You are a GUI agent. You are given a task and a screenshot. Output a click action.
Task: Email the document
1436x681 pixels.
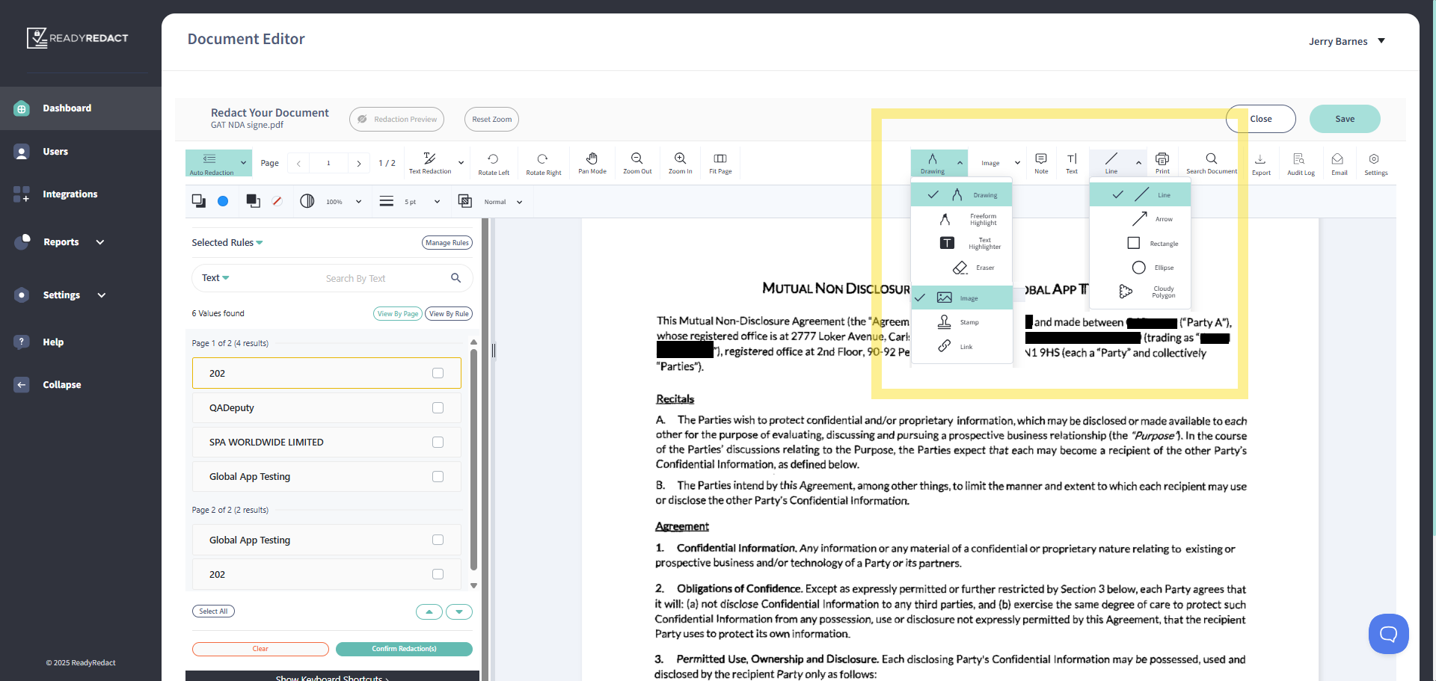pyautogui.click(x=1339, y=164)
